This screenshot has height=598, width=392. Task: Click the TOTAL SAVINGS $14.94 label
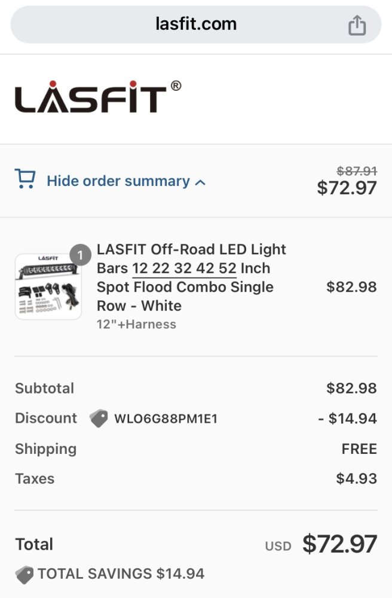[121, 573]
